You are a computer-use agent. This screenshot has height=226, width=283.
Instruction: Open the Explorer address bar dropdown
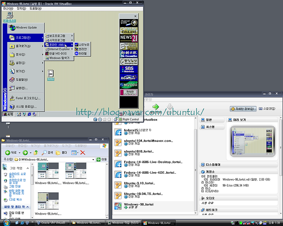tap(93, 160)
